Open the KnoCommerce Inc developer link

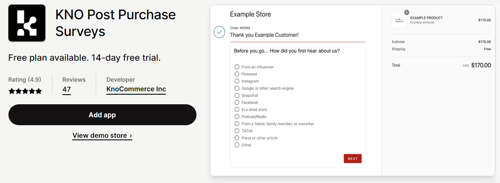(x=136, y=89)
